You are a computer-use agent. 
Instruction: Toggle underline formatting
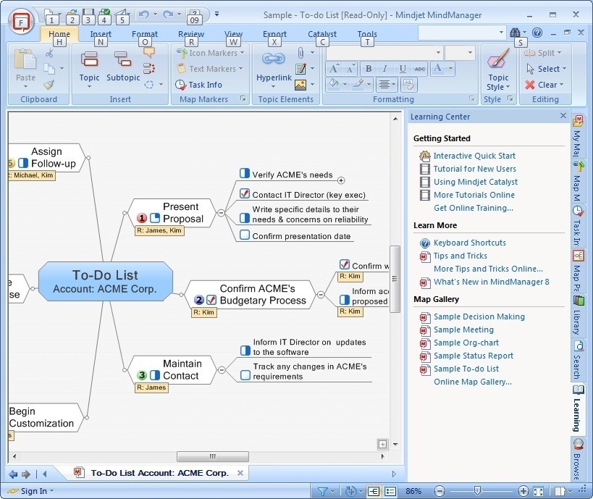pos(403,69)
